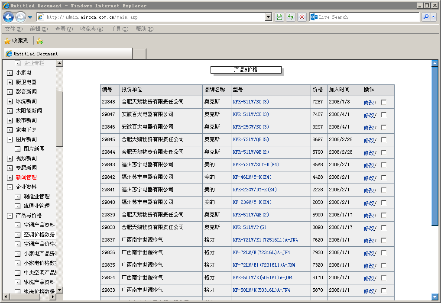Go forward with the Forward arrow button
The height and width of the screenshot is (303, 441).
(20, 17)
